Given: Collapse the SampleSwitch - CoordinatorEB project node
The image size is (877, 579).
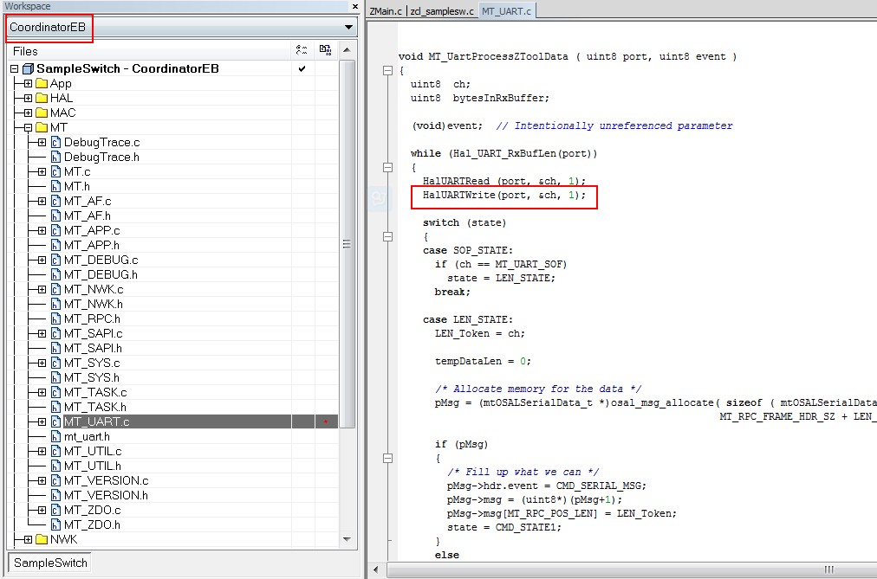Looking at the screenshot, I should (15, 68).
